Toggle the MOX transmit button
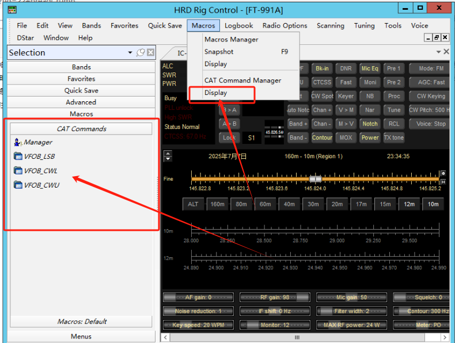 346,138
